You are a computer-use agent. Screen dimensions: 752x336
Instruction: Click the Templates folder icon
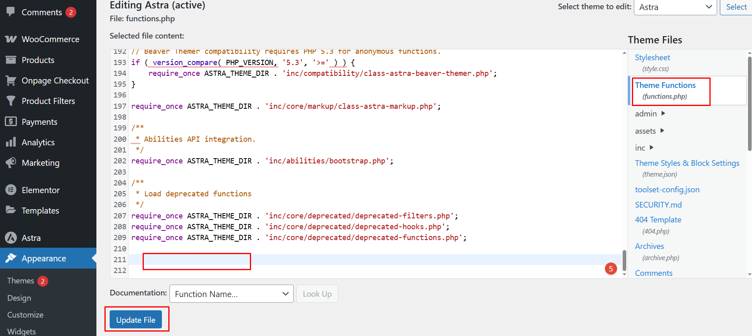(11, 210)
